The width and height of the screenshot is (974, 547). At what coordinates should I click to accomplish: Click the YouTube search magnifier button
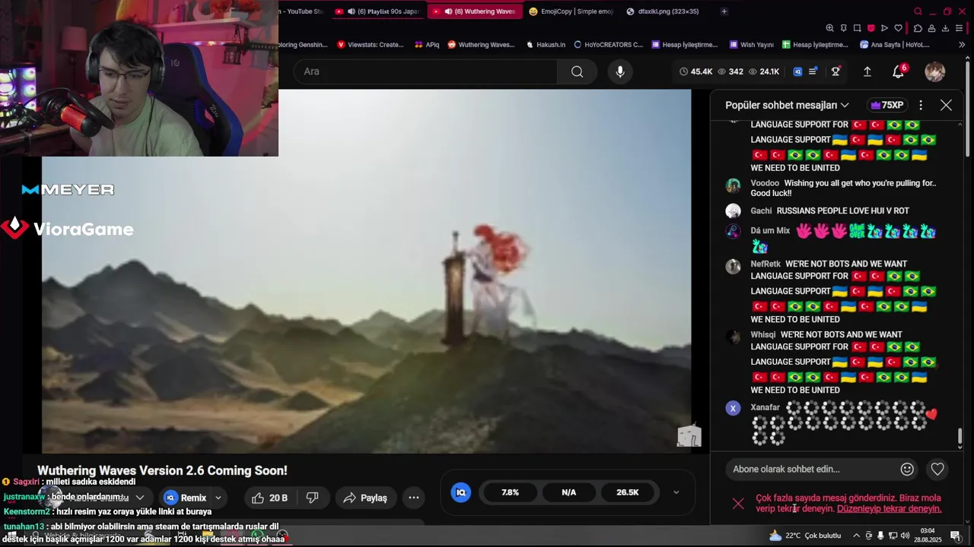tap(577, 71)
